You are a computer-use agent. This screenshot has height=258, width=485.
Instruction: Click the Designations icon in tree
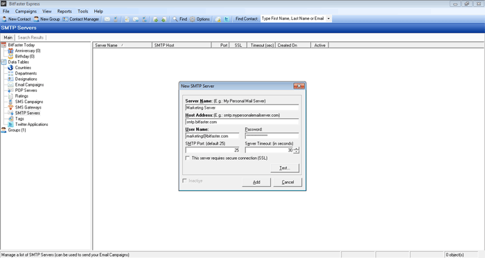point(11,79)
